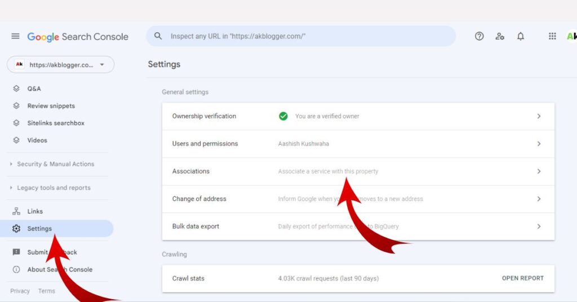Click the Google Search Console logo
Image resolution: width=577 pixels, height=302 pixels.
[x=78, y=37]
